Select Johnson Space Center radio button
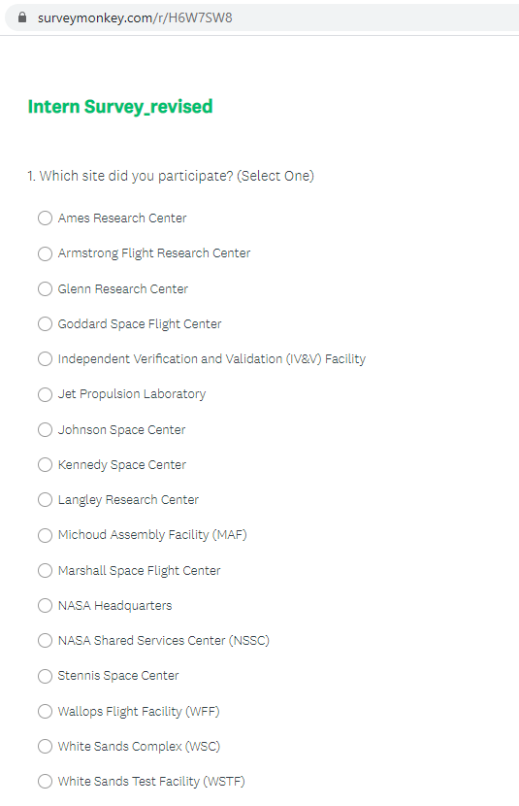The width and height of the screenshot is (519, 806). tap(46, 429)
